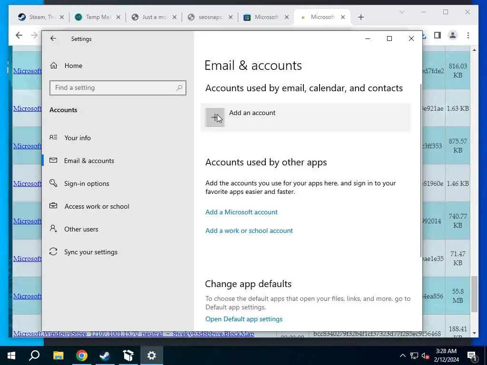This screenshot has width=487, height=365.
Task: Click the plus icon for Add an account
Action: click(x=214, y=117)
